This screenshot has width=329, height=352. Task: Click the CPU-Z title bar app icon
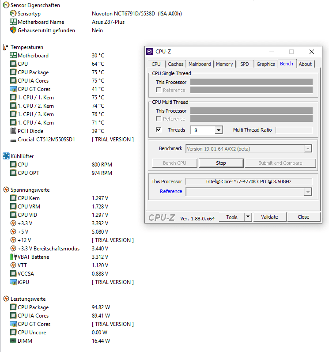(x=150, y=52)
